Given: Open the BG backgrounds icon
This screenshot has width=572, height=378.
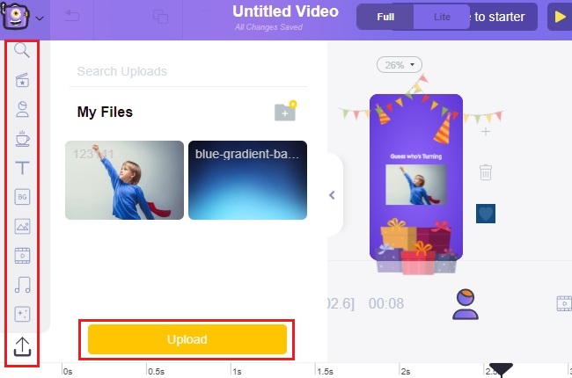Looking at the screenshot, I should tap(22, 197).
